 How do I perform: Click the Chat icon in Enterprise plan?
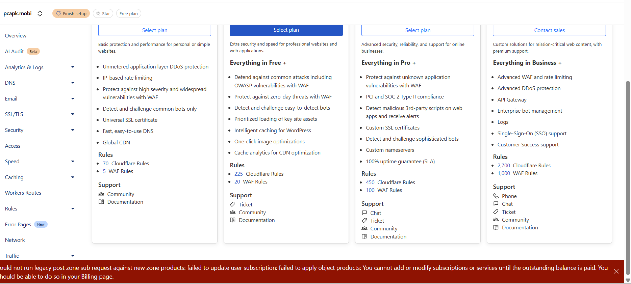[496, 204]
